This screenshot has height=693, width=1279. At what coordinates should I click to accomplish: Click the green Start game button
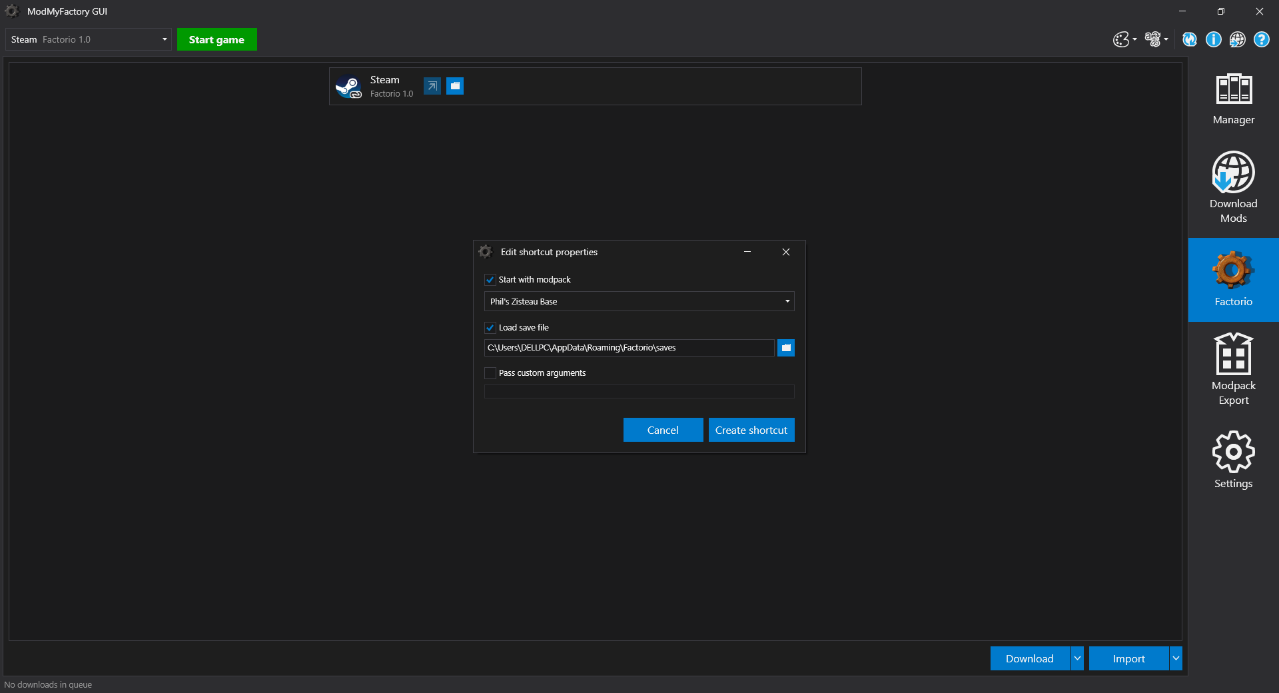tap(216, 39)
